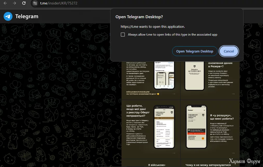The height and width of the screenshot is (167, 263).
Task: Reload the page with the refresh icon
Action: (x=24, y=3)
